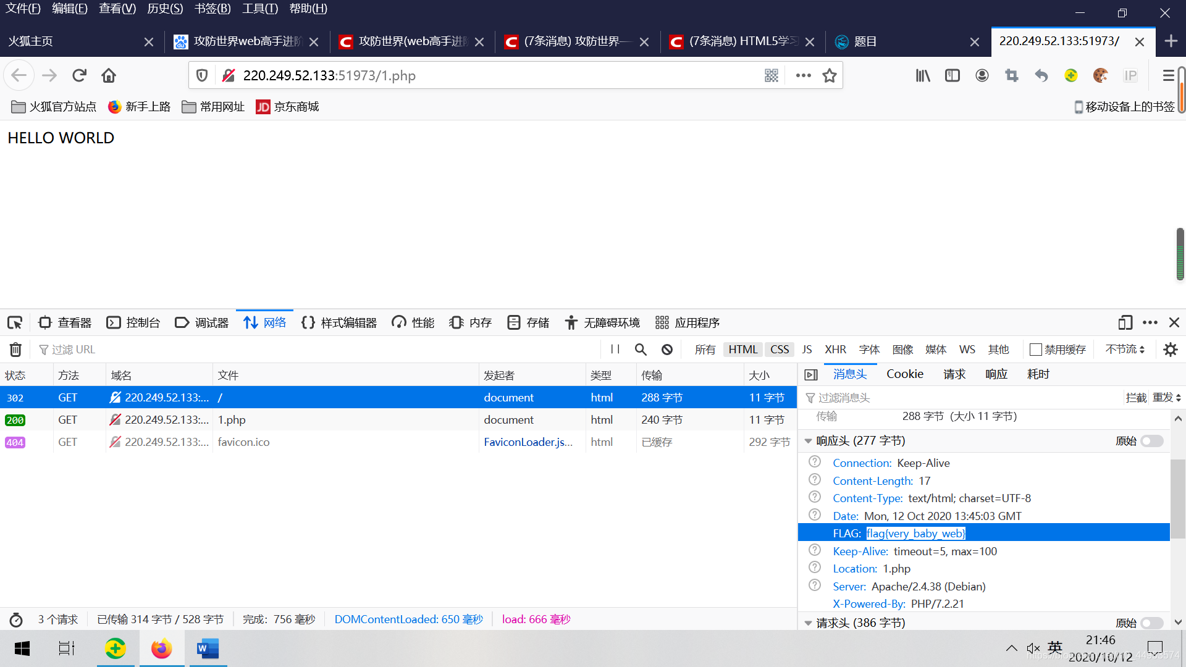Screen dimensions: 1186x667
Task: Open the 火狐官方站点 bookmarks folder
Action: (54, 107)
